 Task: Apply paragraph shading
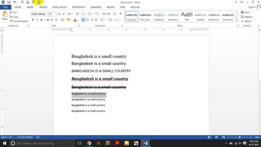[x=110, y=20]
